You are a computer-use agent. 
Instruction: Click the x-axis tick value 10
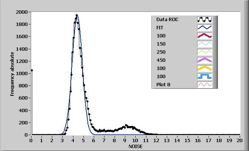(x=135, y=140)
